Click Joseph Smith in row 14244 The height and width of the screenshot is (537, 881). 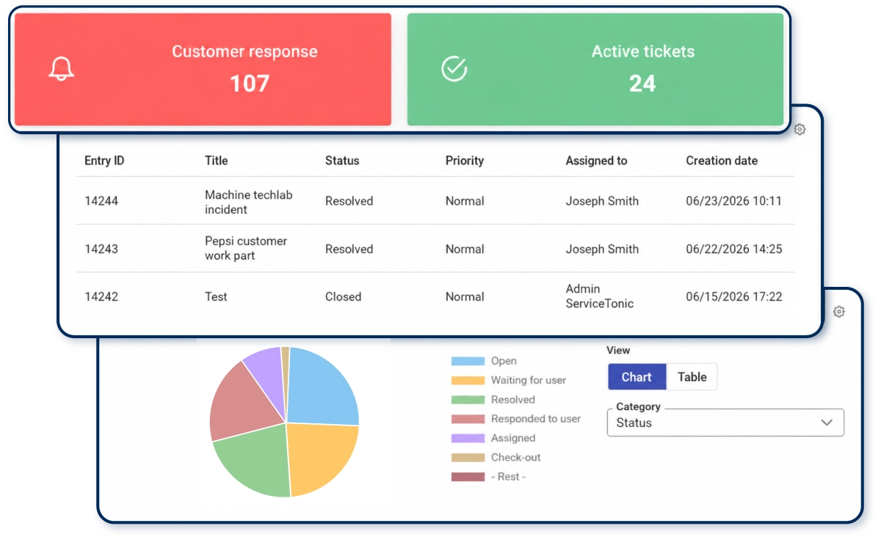pyautogui.click(x=602, y=201)
